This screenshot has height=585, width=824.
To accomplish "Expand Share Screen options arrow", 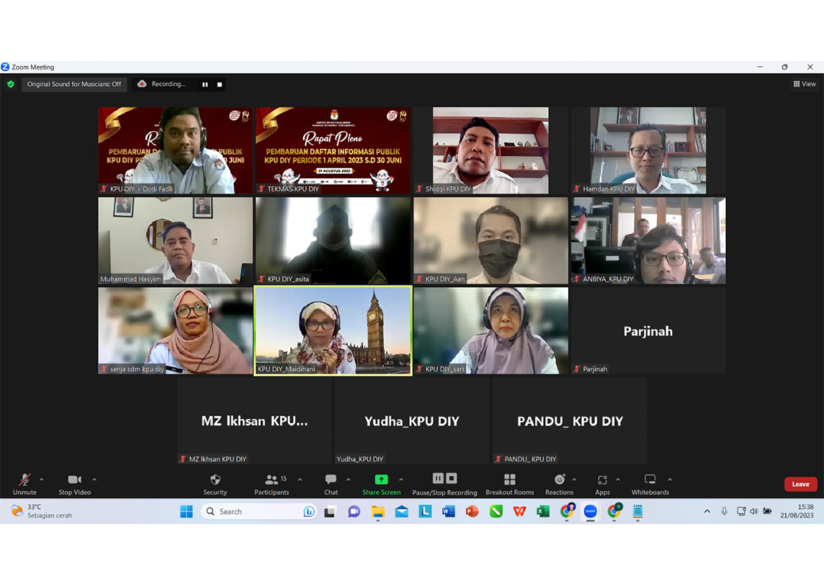I will pyautogui.click(x=401, y=480).
